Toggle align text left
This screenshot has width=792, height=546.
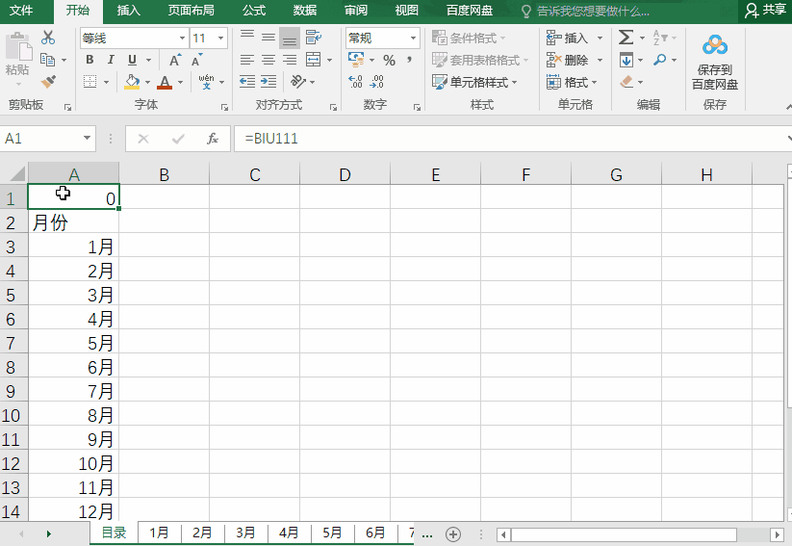[x=247, y=60]
